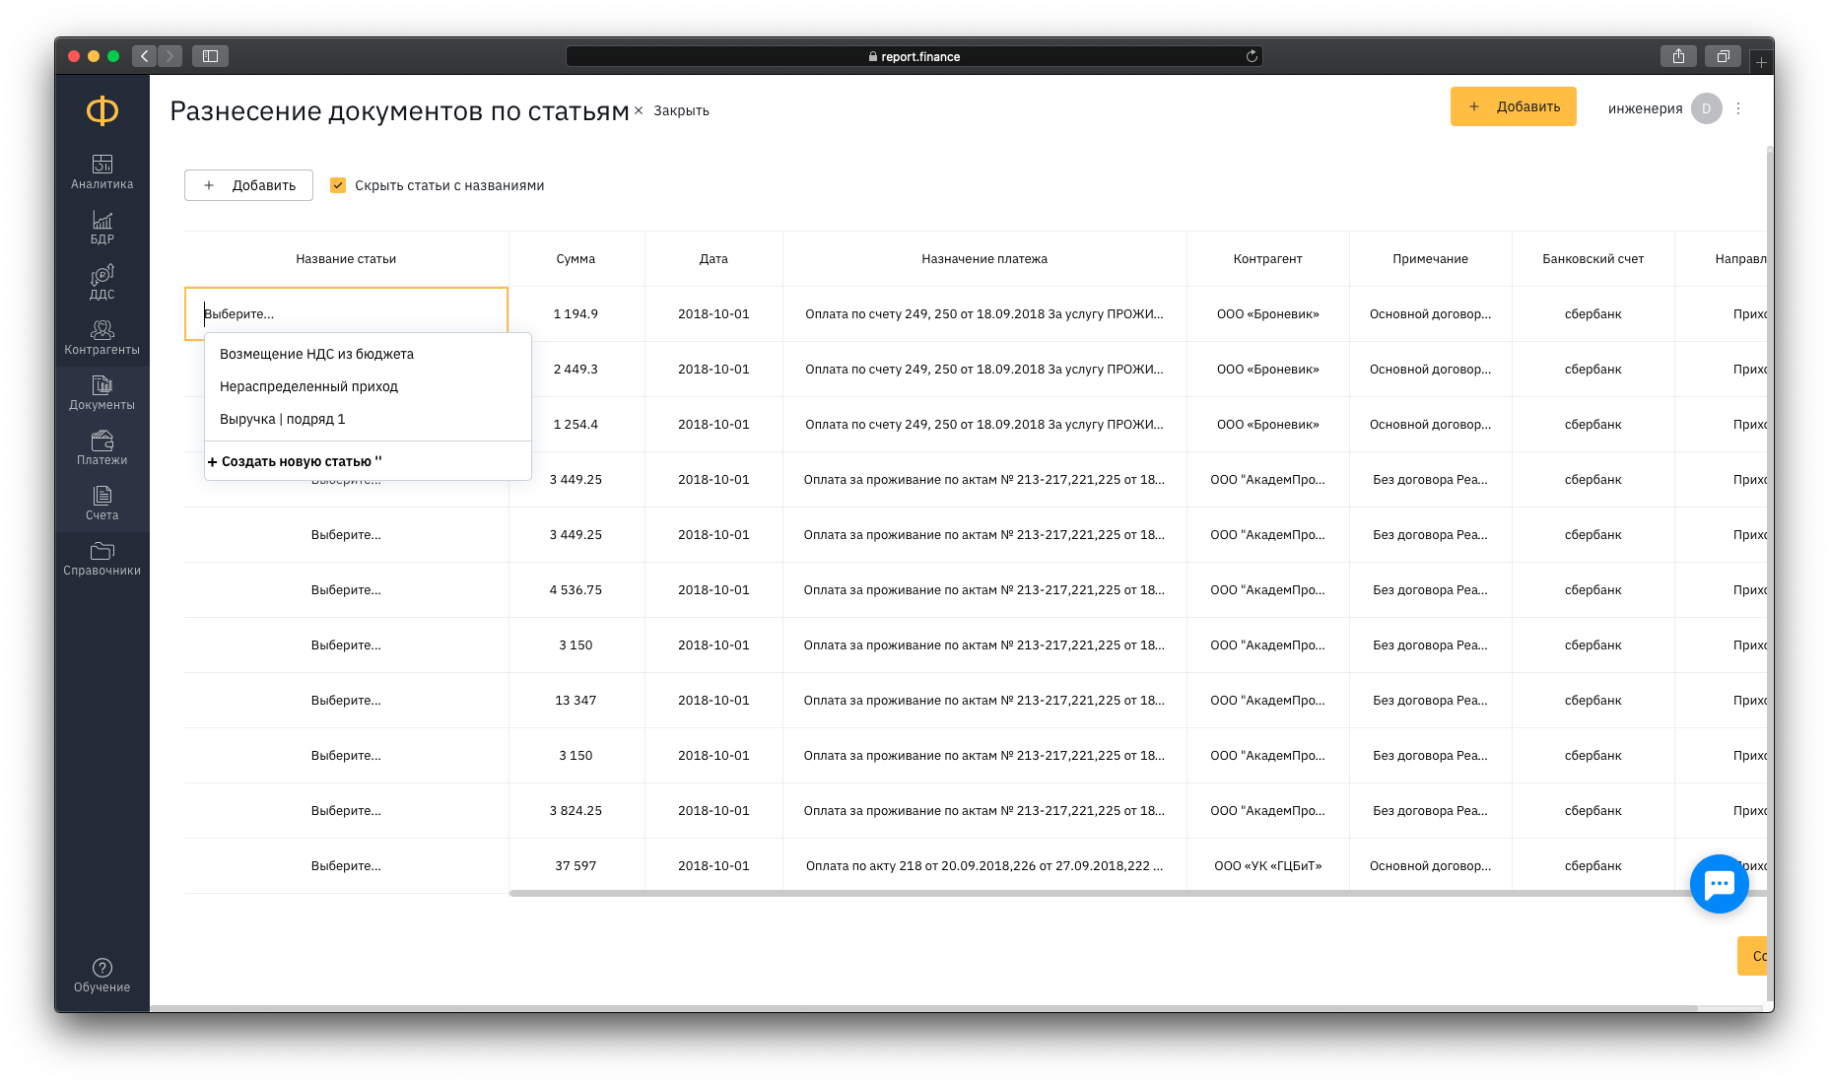Click the active Выберите... input in first row
The image size is (1829, 1085).
point(346,314)
